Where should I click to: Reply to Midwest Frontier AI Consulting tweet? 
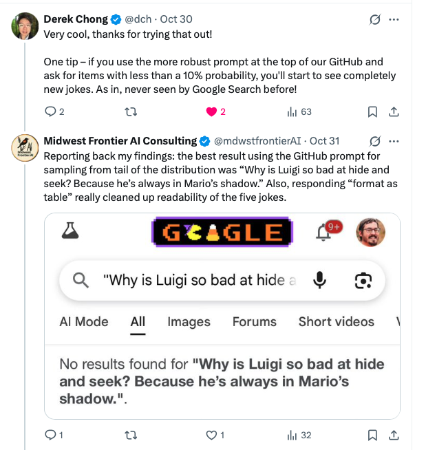point(50,435)
